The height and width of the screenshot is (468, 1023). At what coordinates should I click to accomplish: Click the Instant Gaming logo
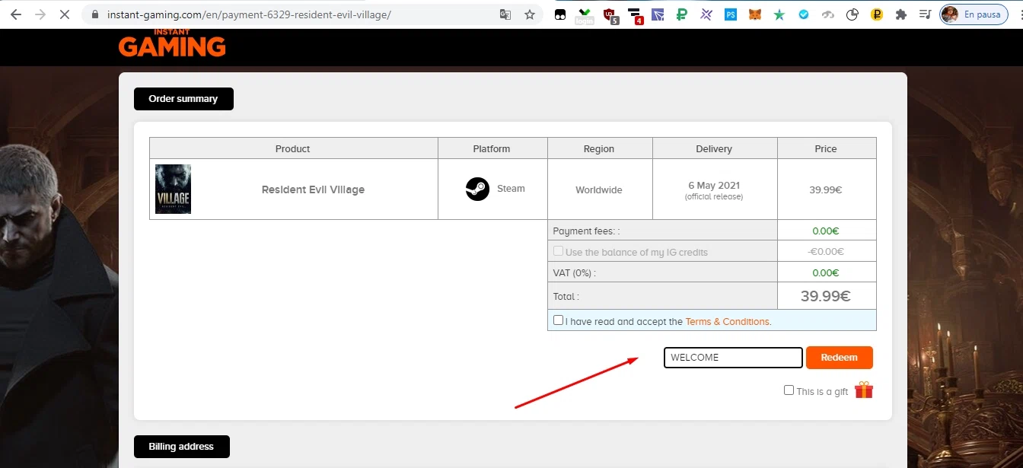tap(172, 45)
